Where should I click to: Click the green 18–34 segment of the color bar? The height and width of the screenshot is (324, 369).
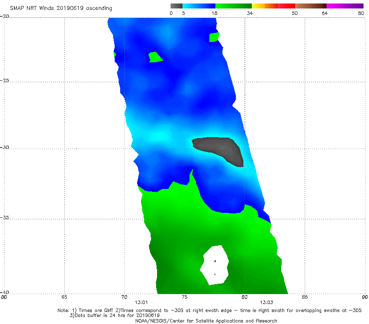tap(233, 6)
